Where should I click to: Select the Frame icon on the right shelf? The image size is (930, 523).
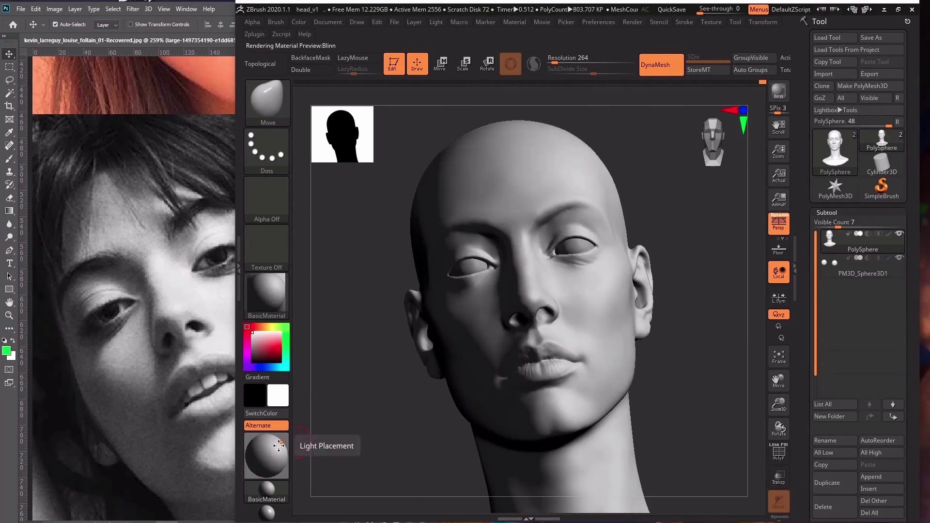(778, 356)
